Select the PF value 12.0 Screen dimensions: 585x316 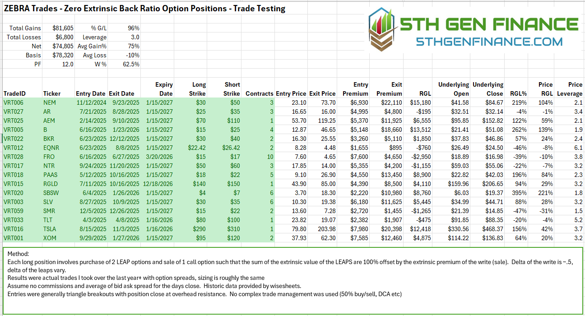(68, 64)
